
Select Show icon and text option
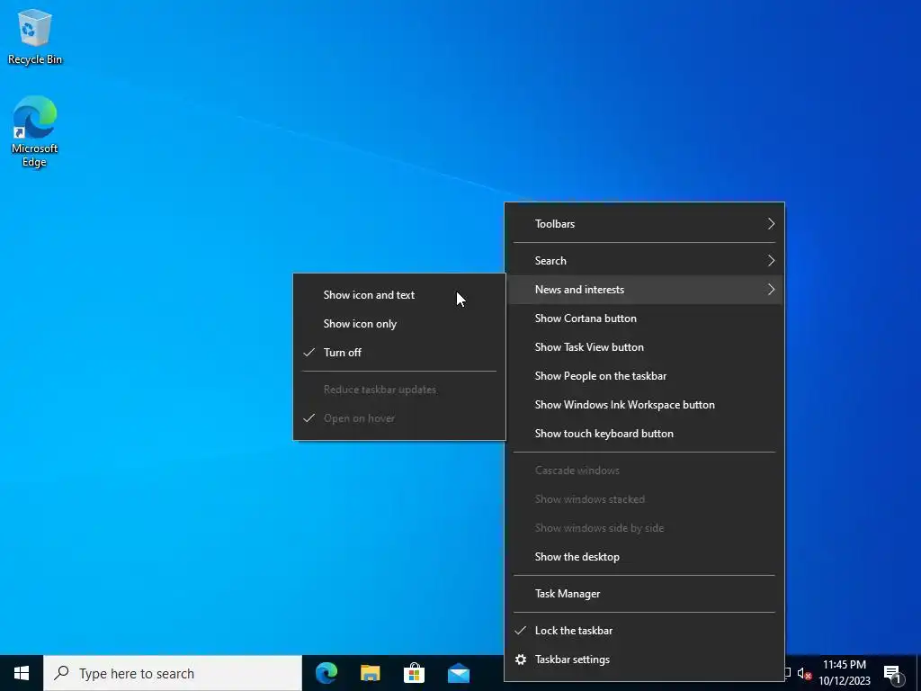tap(399, 295)
